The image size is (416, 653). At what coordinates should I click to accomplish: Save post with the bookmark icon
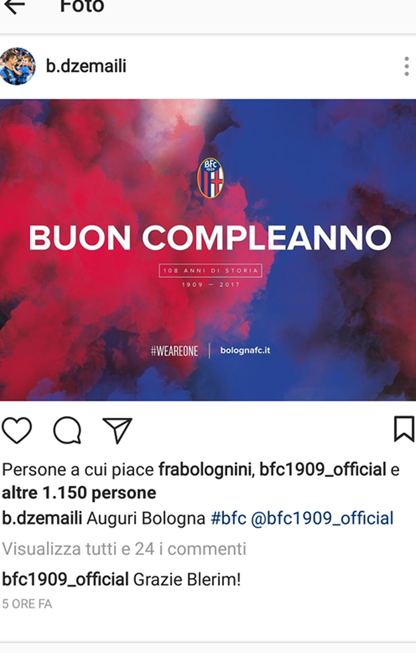tap(403, 429)
